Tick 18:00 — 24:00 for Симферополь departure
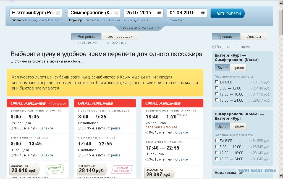 click(217, 159)
